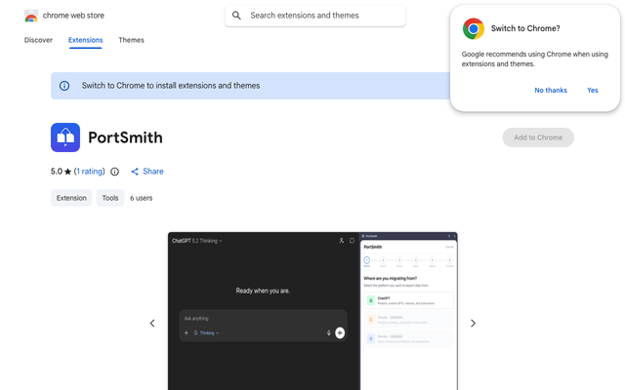
Task: Click the Extension category chip
Action: tap(71, 198)
